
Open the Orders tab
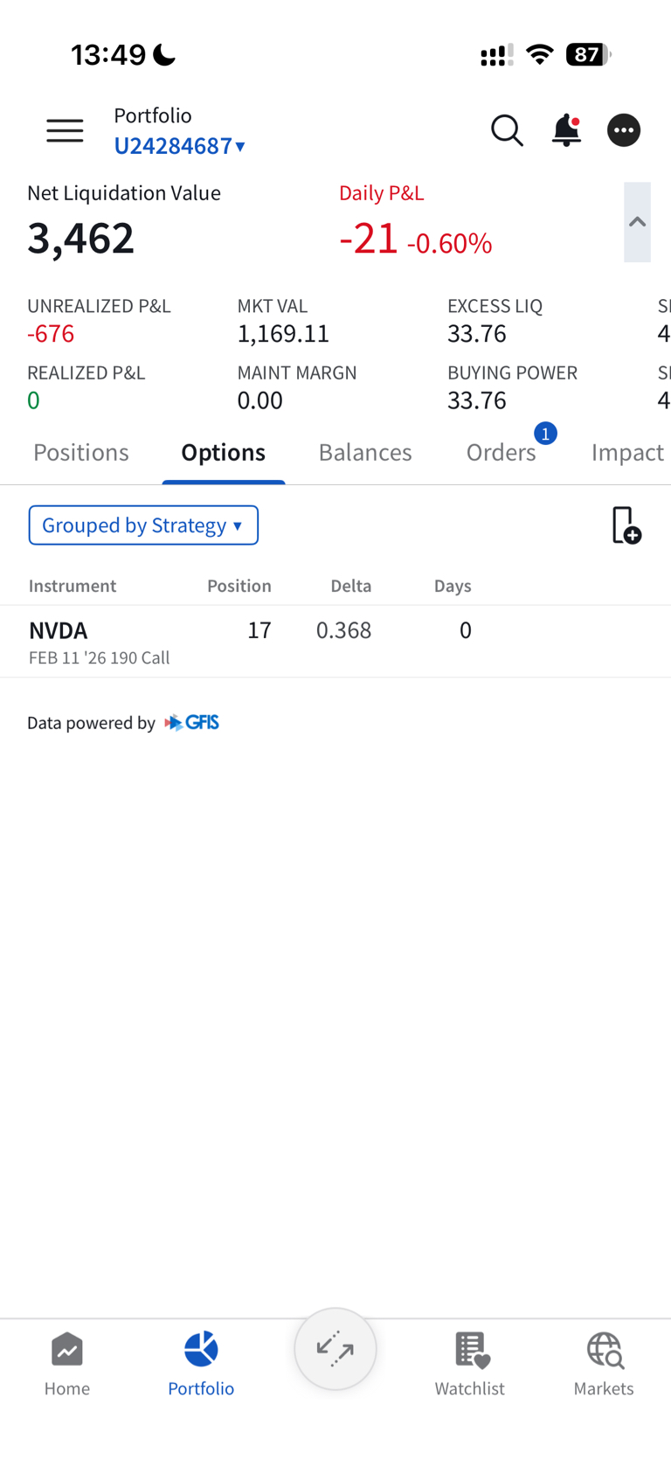(502, 453)
